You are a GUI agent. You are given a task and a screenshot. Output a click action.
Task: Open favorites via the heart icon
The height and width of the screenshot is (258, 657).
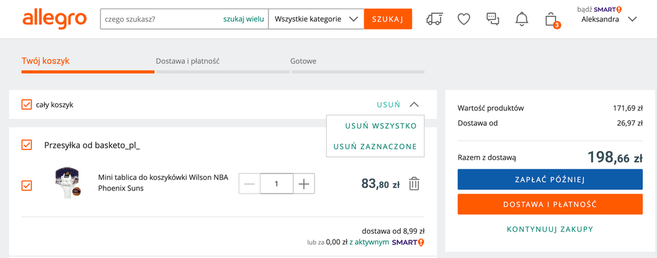pos(464,19)
